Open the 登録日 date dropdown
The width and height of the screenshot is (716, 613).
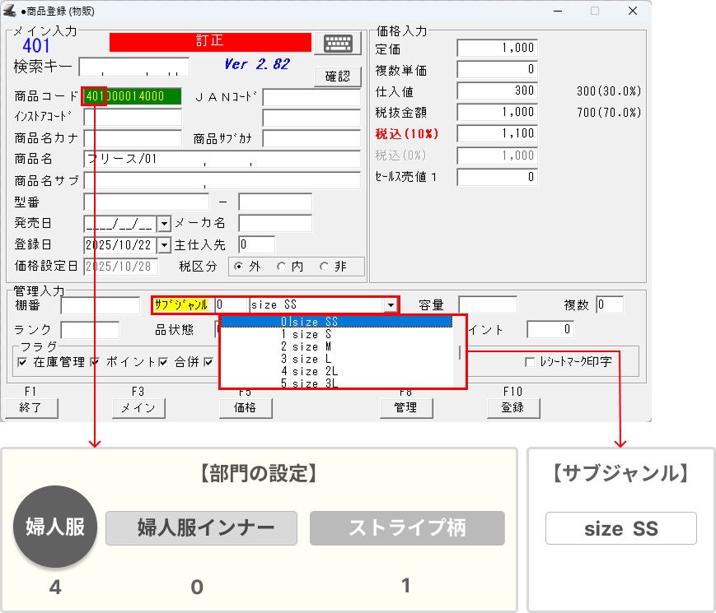point(163,245)
